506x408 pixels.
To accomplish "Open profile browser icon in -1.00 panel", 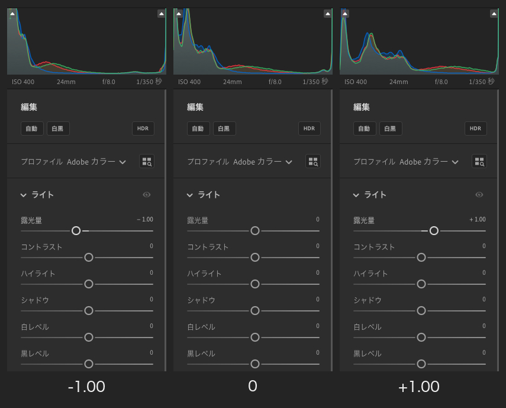I will point(147,162).
